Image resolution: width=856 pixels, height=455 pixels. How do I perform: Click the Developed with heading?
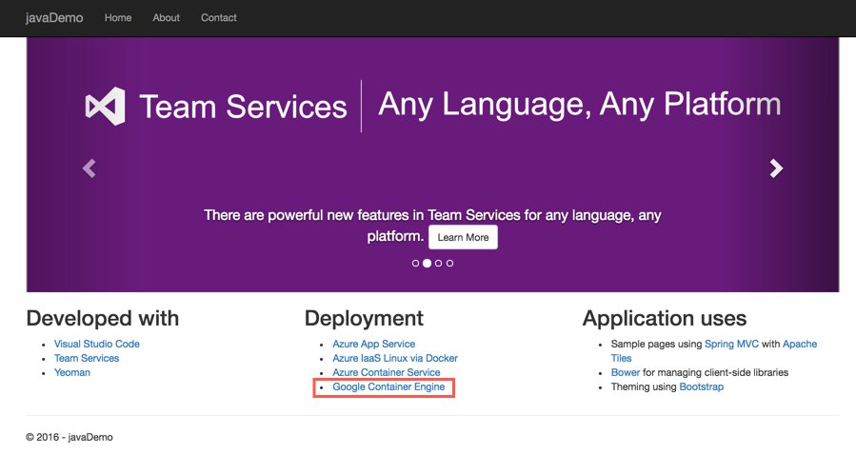point(103,318)
